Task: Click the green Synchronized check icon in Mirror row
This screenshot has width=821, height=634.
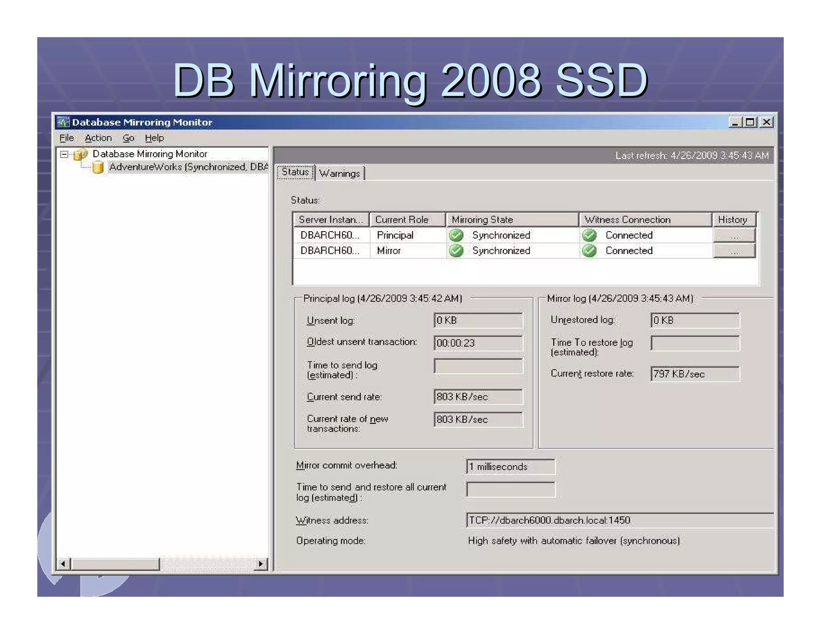Action: [456, 251]
